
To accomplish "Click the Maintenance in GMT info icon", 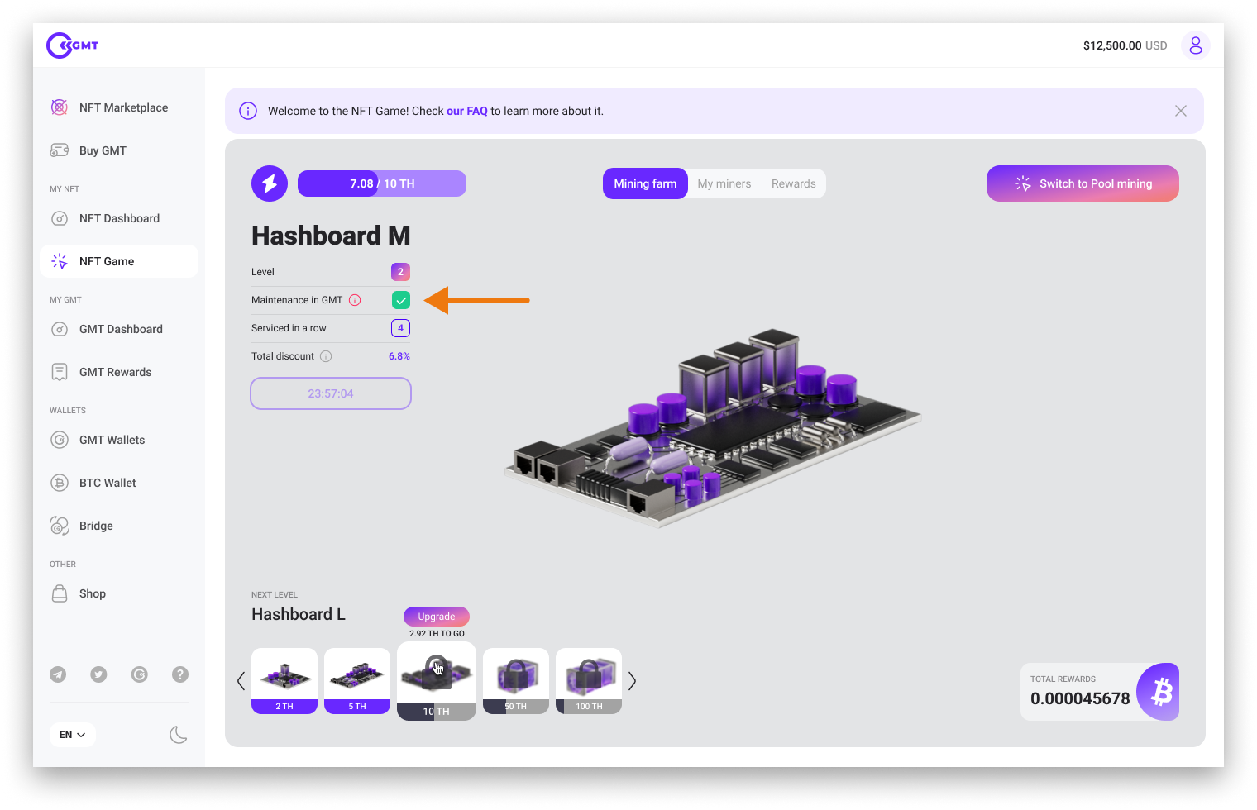I will (x=355, y=300).
